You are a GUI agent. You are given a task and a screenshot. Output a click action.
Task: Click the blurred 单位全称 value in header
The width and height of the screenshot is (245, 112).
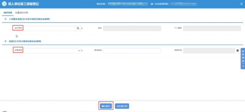click(128, 4)
